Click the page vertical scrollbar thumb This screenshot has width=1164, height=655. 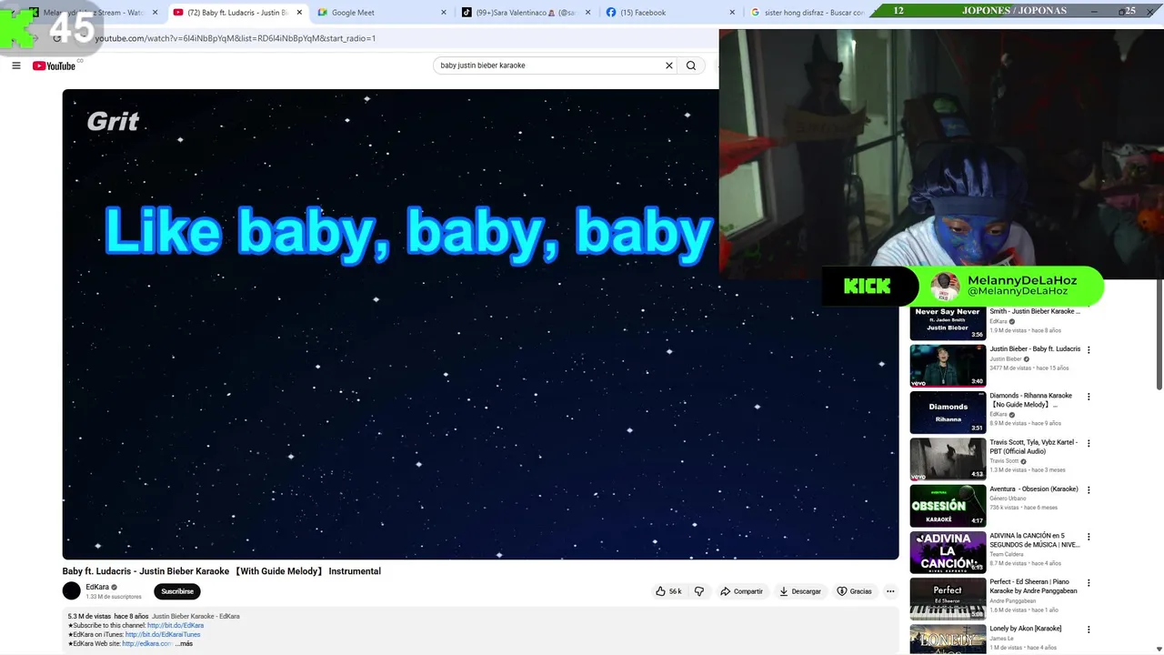pyautogui.click(x=1159, y=335)
